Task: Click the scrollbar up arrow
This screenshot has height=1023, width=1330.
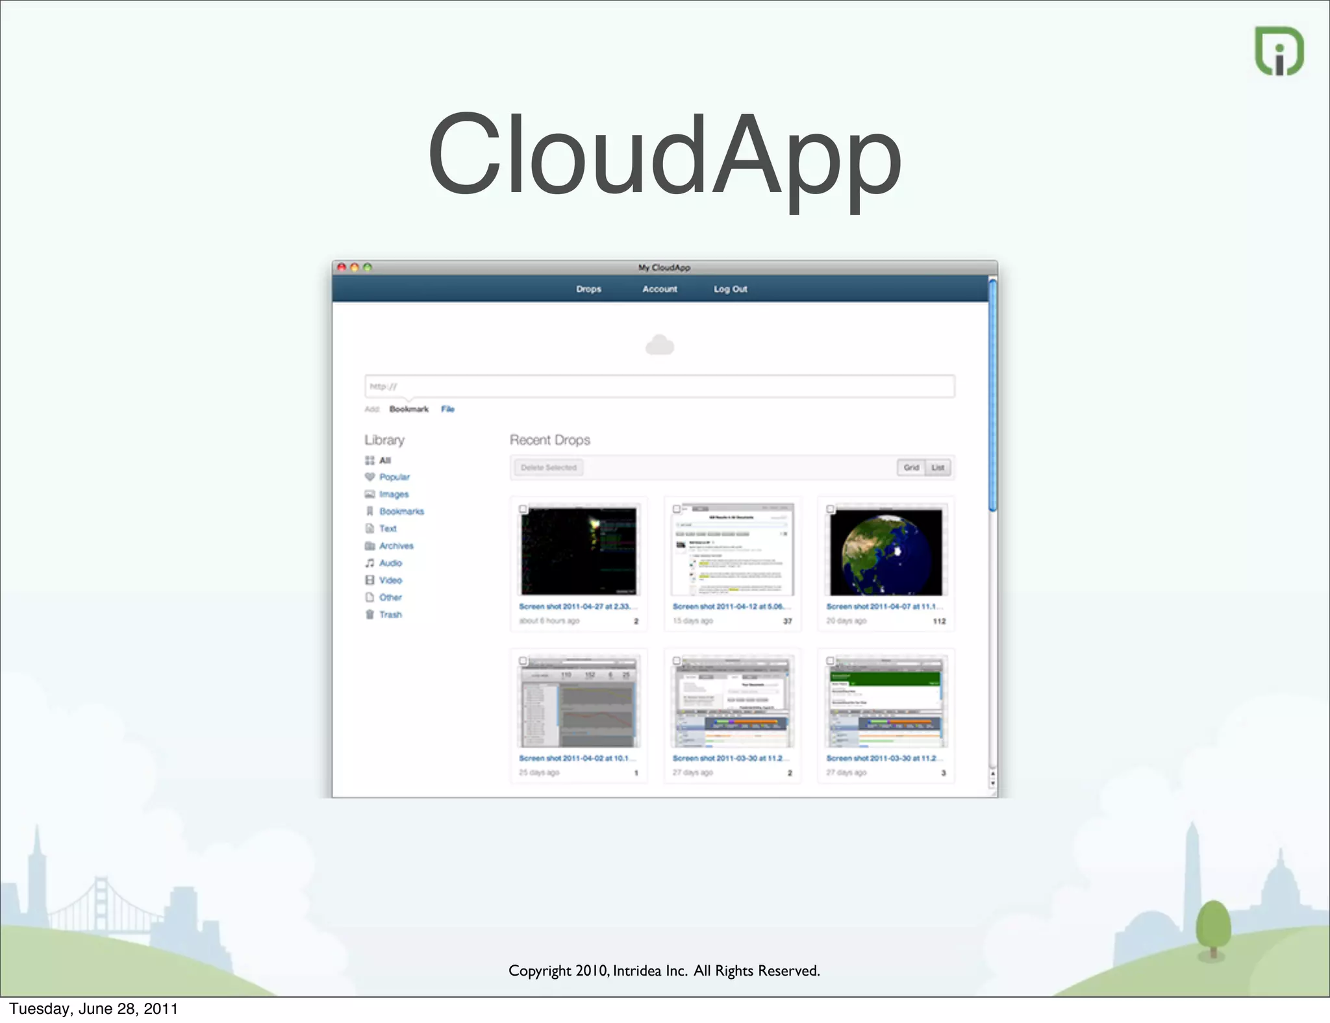Action: coord(992,774)
